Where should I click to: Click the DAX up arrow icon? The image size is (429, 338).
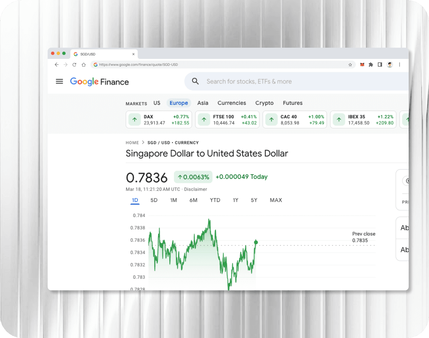[135, 120]
